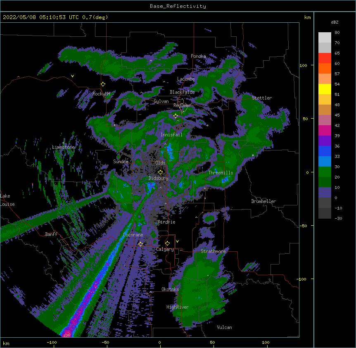Click the yellow V marker east of Calgary

click(x=177, y=241)
